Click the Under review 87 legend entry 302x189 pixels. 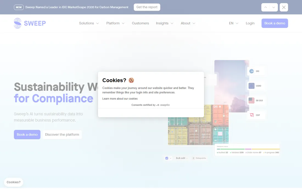[x=253, y=152]
